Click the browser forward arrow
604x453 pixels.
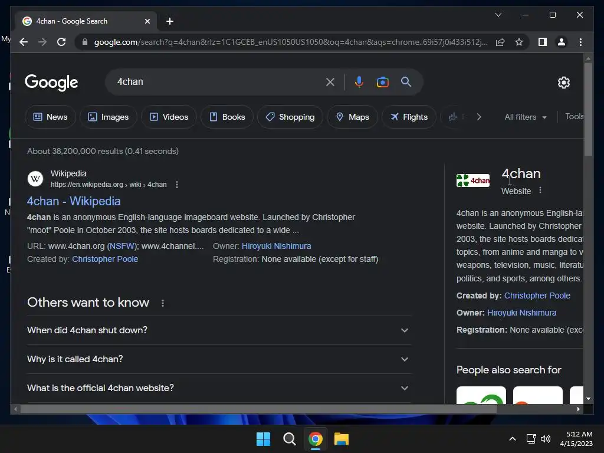[42, 42]
